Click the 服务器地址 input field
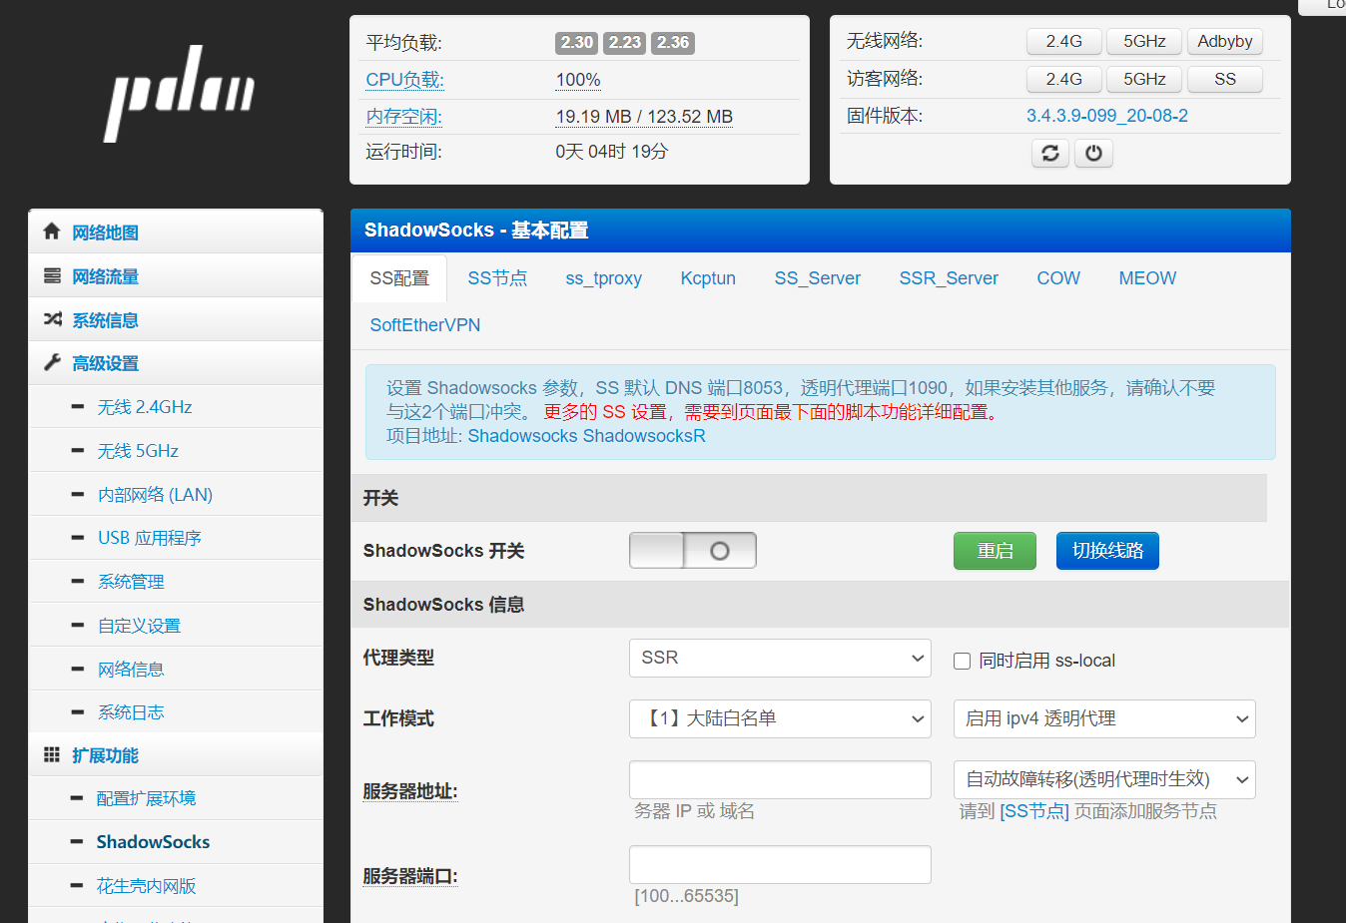Viewport: 1346px width, 923px height. (x=780, y=779)
